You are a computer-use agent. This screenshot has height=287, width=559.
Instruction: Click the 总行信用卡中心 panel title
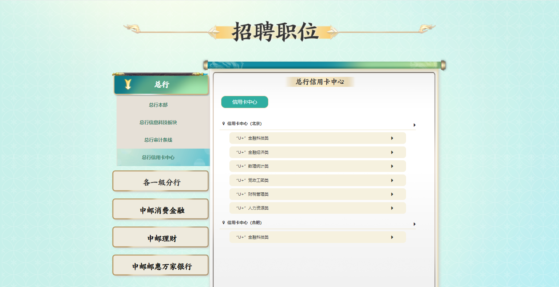320,82
